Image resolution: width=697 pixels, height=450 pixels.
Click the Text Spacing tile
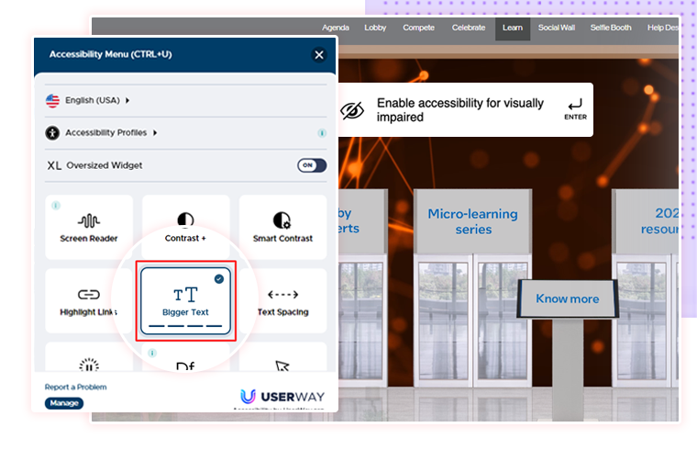[282, 301]
